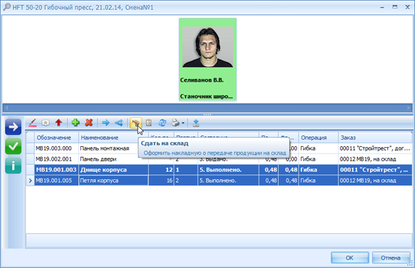Close the window
The height and width of the screenshot is (268, 415).
[x=407, y=7]
